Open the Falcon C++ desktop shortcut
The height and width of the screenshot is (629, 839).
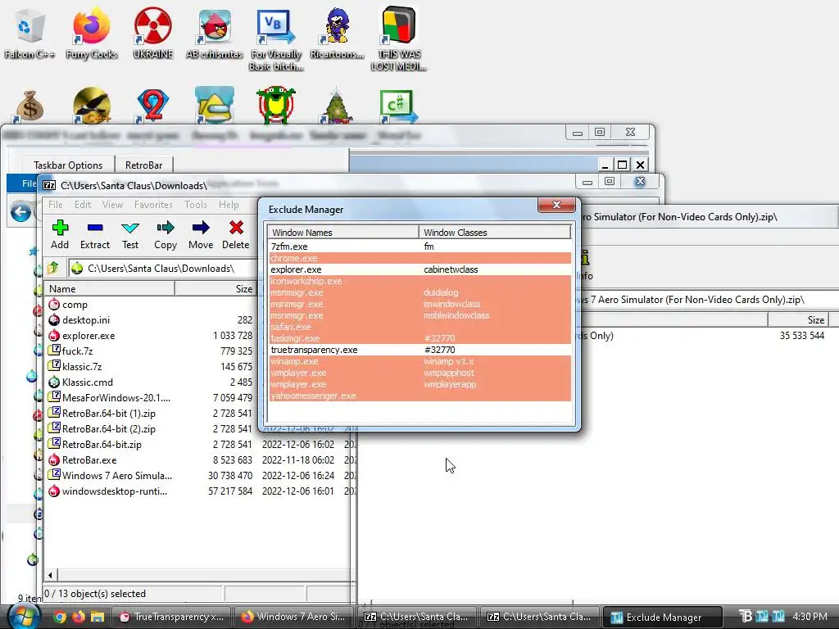coord(29,33)
